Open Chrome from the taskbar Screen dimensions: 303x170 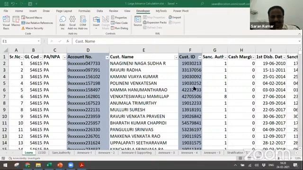click(27, 165)
